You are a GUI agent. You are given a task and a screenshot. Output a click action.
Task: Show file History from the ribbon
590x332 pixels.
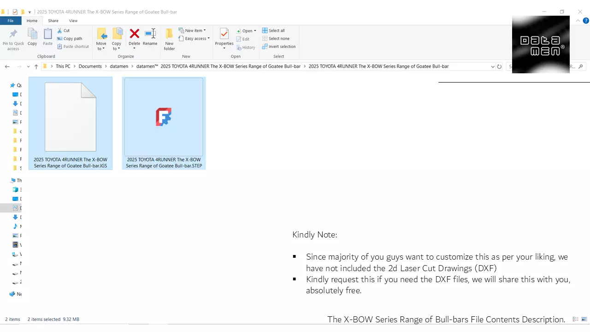(x=246, y=47)
